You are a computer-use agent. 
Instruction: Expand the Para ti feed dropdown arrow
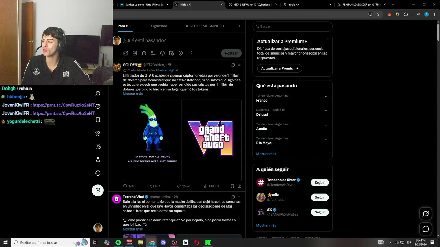(131, 26)
